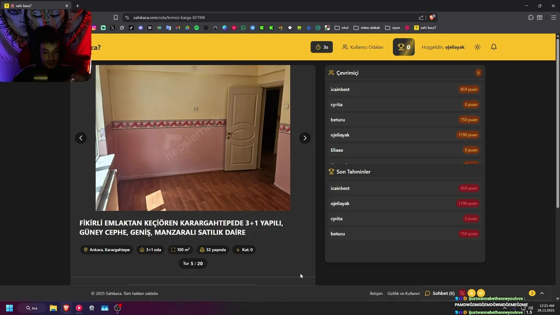Open the 'video alakalı' bookmarks folder
Viewport: 560px width, 315px height.
(367, 28)
